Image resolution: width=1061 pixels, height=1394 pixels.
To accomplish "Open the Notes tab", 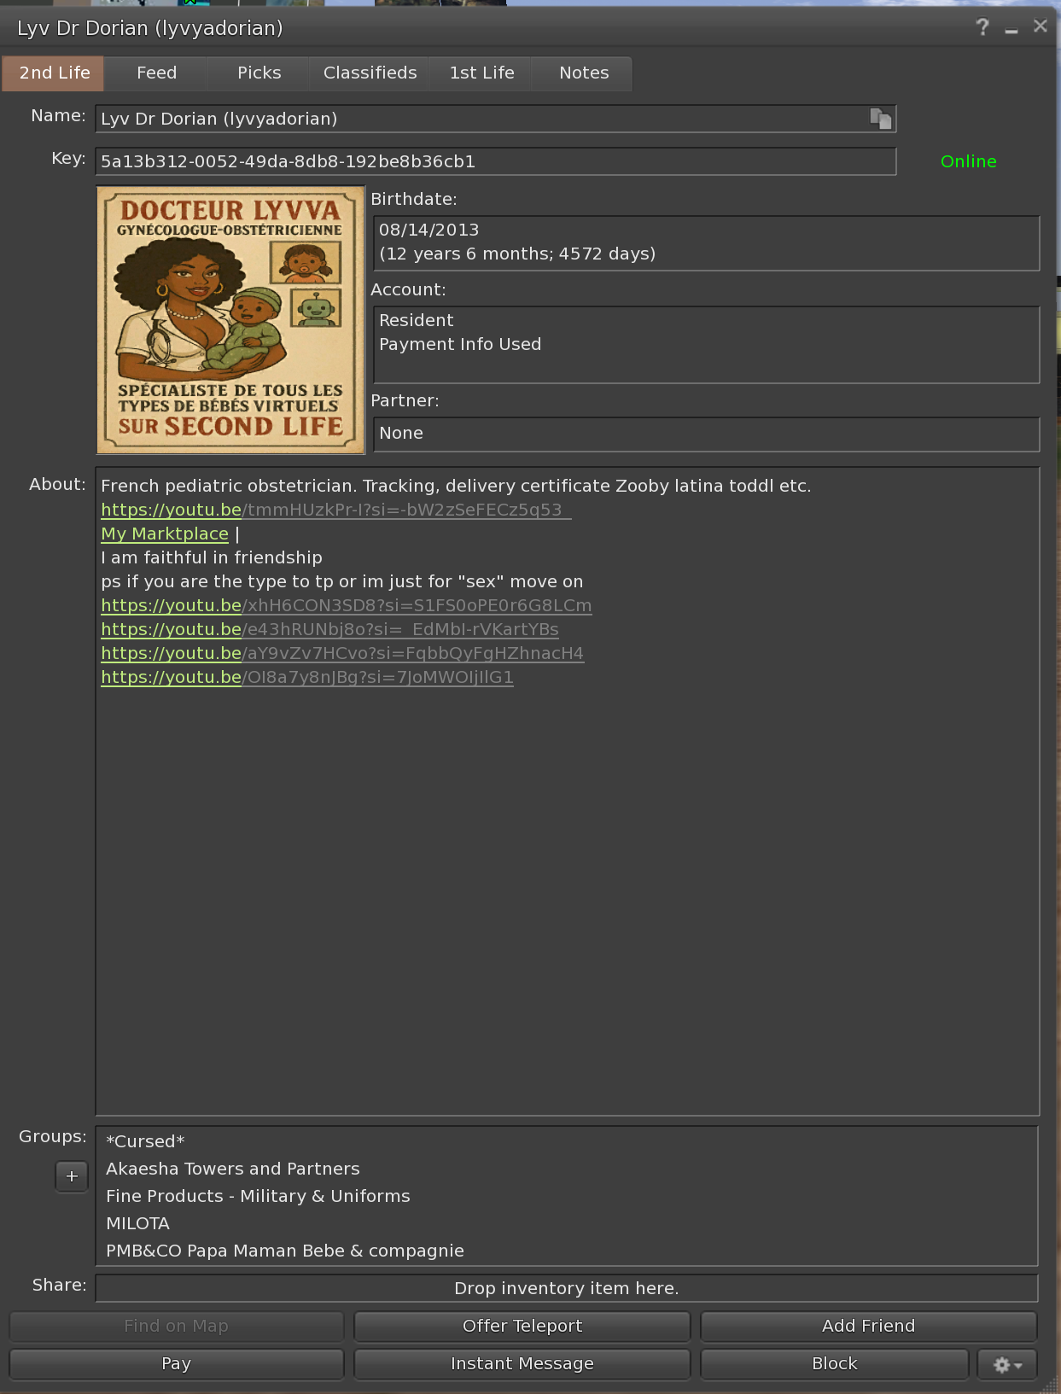I will click(584, 73).
